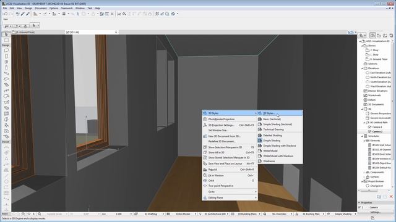Choose White Model with Shadows style
This screenshot has width=396, height=222.
click(x=280, y=156)
